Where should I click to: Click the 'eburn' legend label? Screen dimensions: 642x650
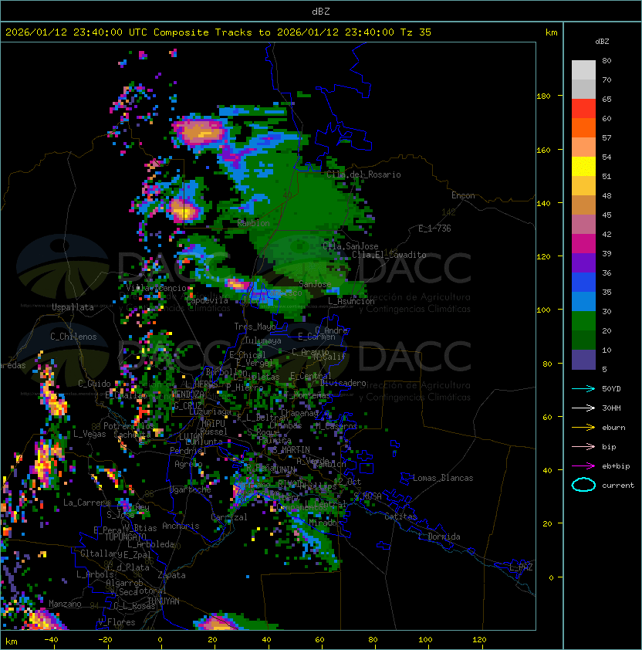click(613, 428)
